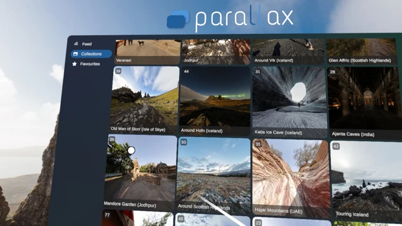This screenshot has height=226, width=402.
Task: Click the Feed icon in the sidebar
Action: pos(76,44)
